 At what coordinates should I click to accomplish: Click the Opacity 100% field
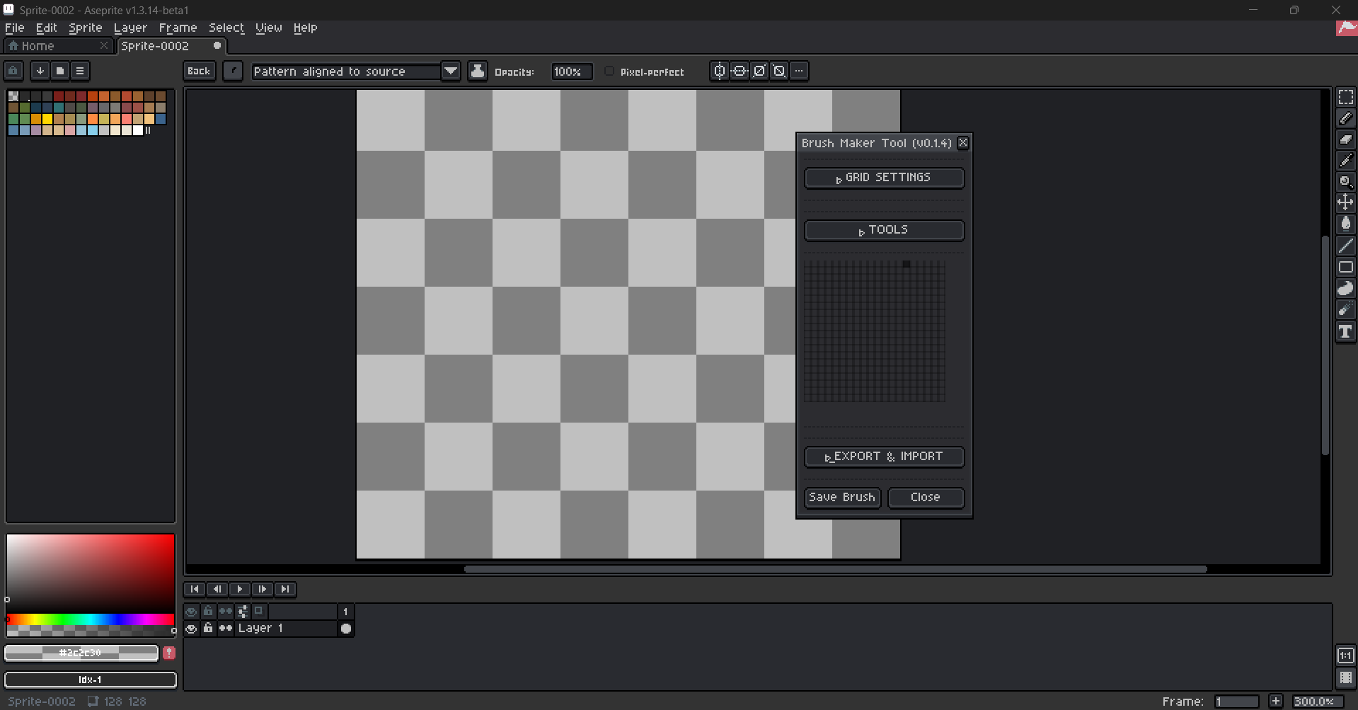[572, 71]
